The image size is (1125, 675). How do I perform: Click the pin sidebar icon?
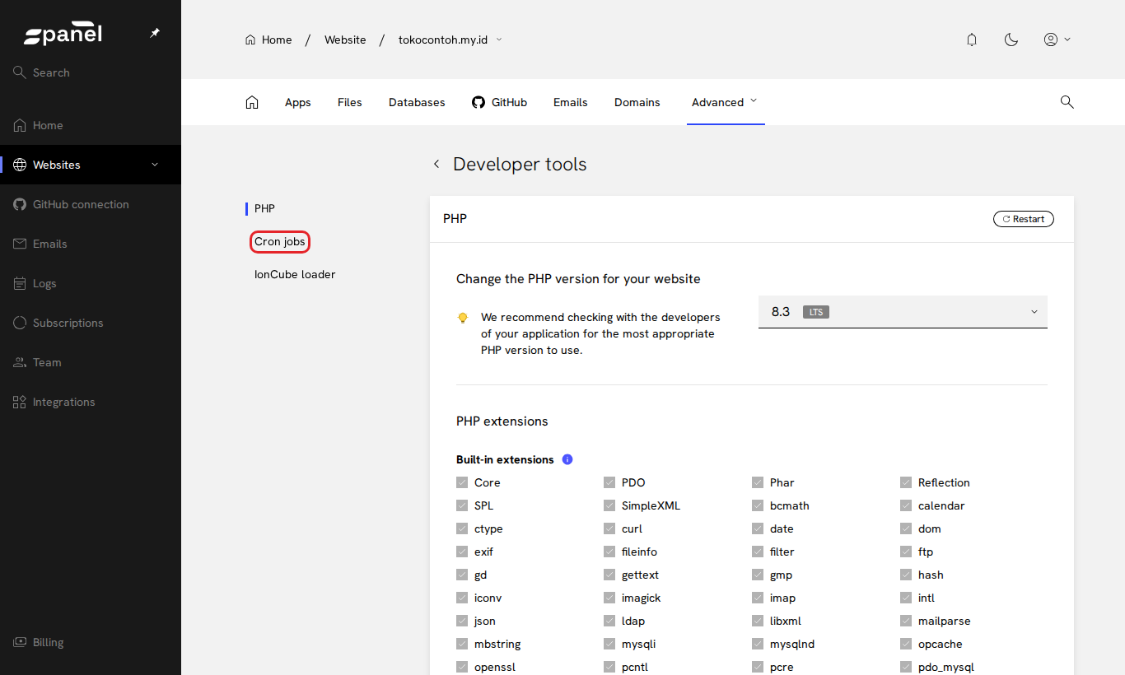[155, 33]
